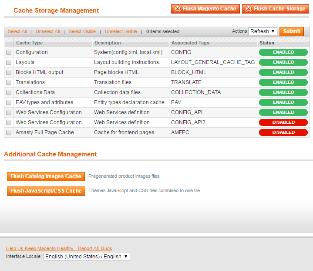Click Cache for frontend pages description
Viewport: 313px width, 271px height.
(x=125, y=132)
